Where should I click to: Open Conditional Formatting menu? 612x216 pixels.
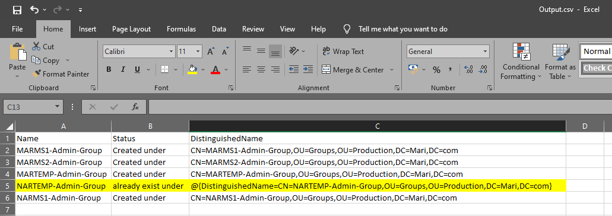pos(521,61)
